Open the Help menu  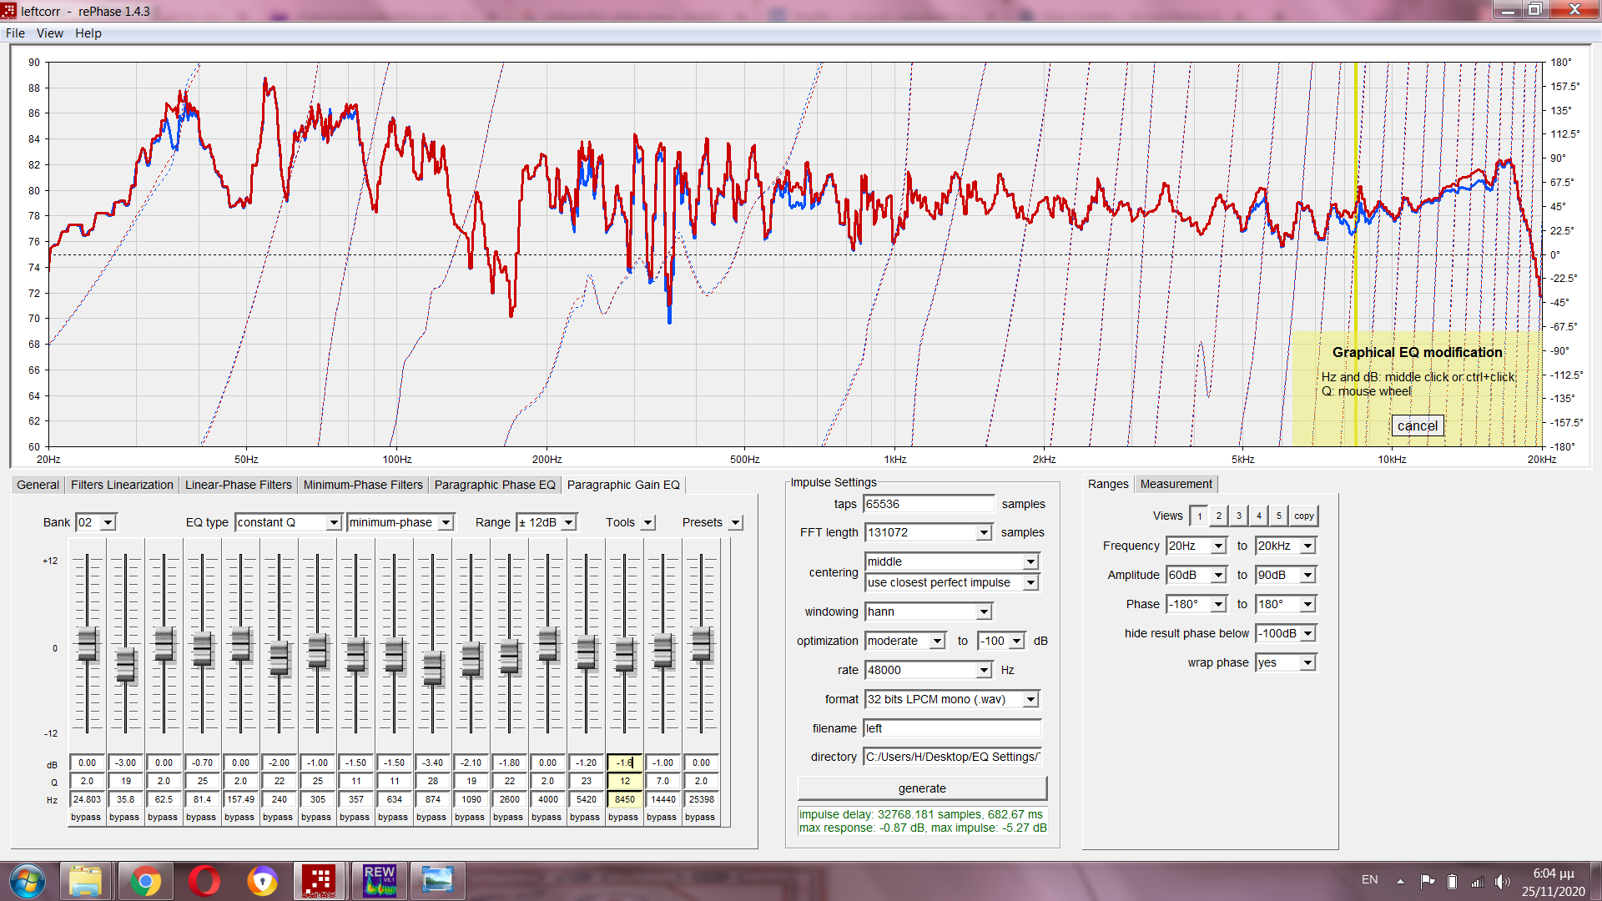[x=88, y=33]
